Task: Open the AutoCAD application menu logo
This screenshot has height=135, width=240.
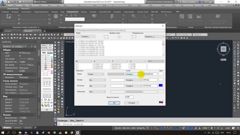Action: pos(3,3)
